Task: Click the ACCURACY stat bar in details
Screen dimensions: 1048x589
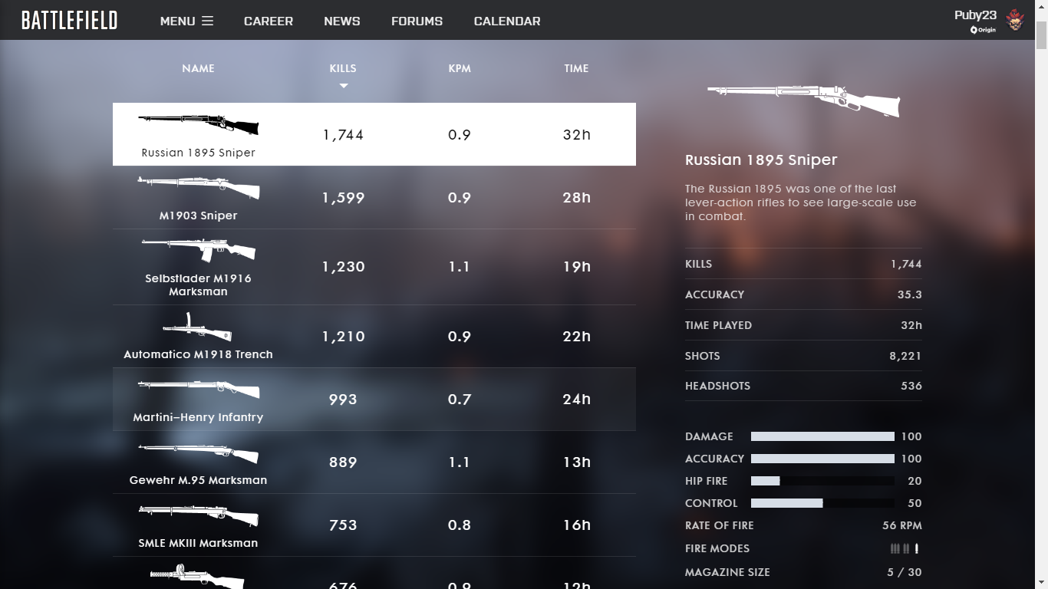Action: 822,459
